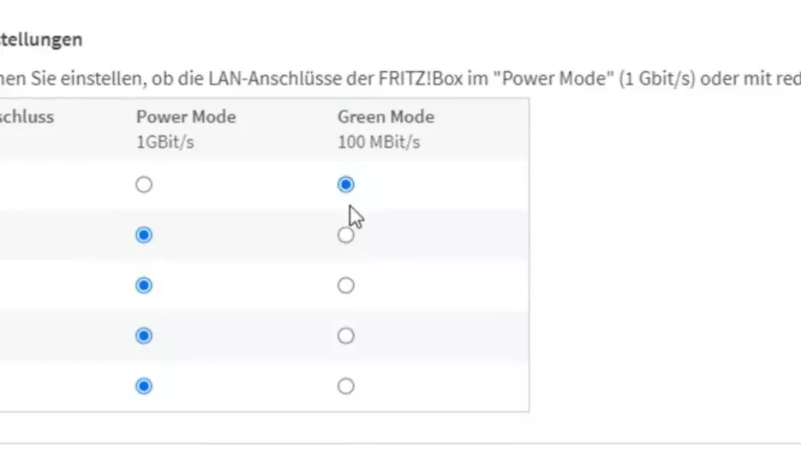801x450 pixels.
Task: Click the "Power Mode" column header
Action: pyautogui.click(x=185, y=117)
